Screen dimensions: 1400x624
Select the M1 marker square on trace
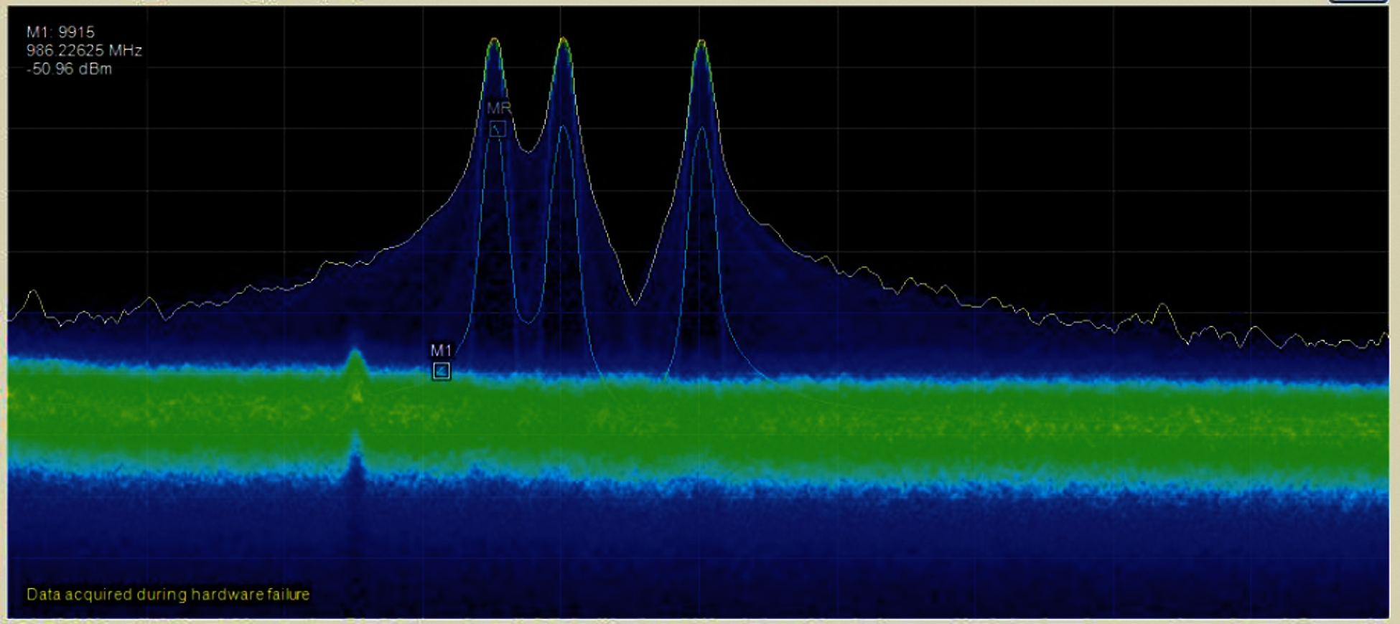pos(442,371)
